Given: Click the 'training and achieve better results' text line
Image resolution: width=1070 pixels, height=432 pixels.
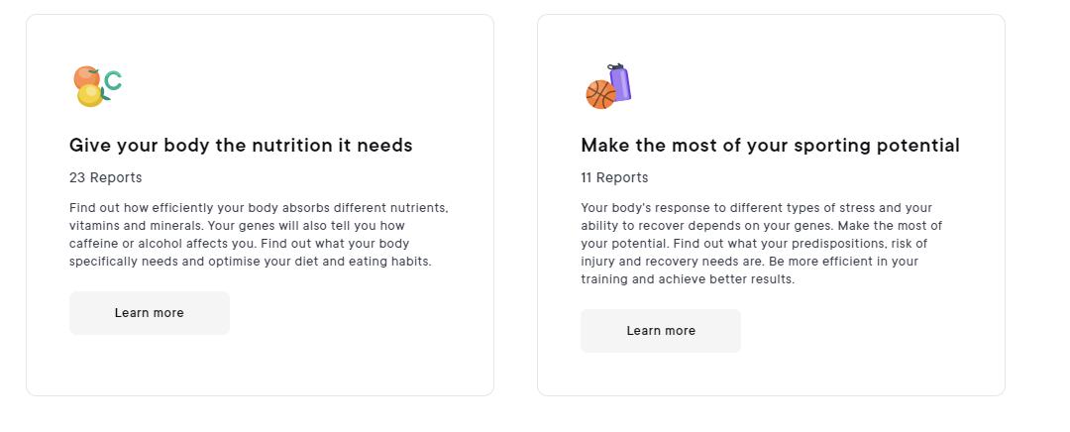Looking at the screenshot, I should [687, 279].
